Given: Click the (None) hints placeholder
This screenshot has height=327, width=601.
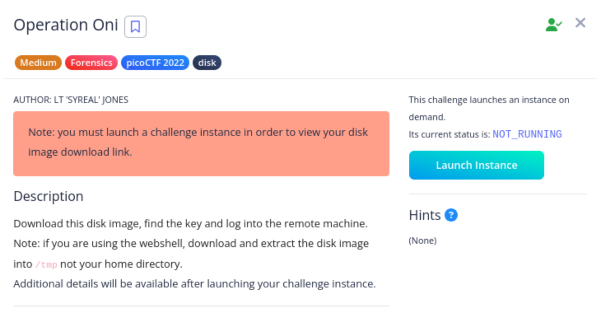Looking at the screenshot, I should tap(423, 241).
